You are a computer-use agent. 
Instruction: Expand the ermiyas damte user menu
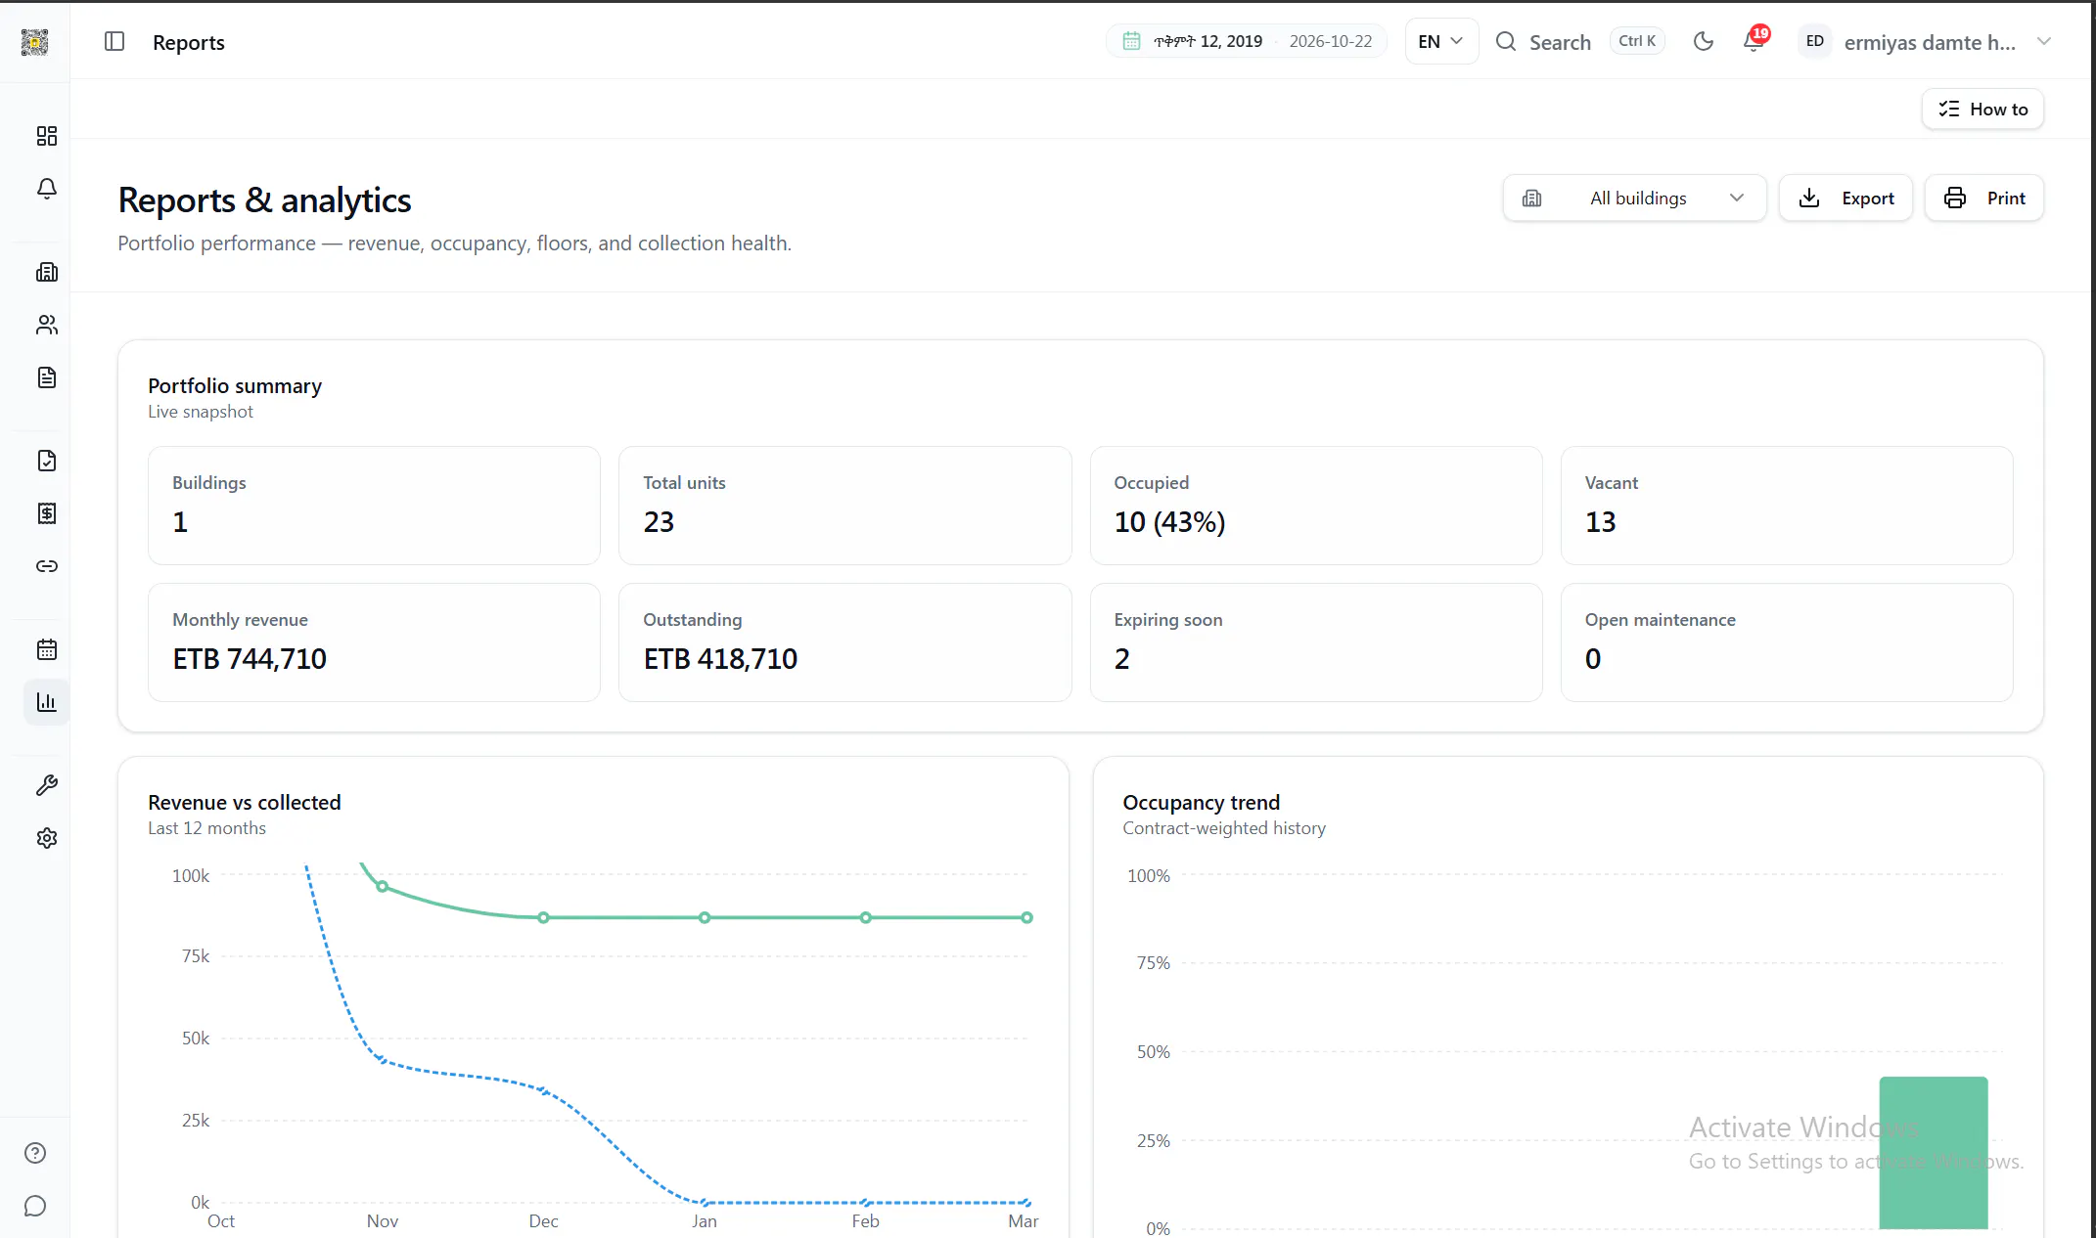[x=1926, y=41]
